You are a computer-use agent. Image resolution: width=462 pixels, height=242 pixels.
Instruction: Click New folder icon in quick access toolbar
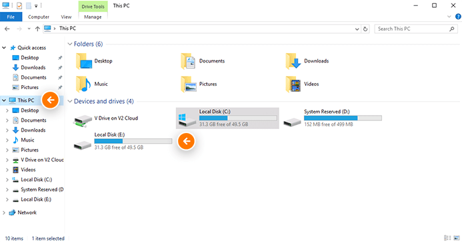[28, 5]
